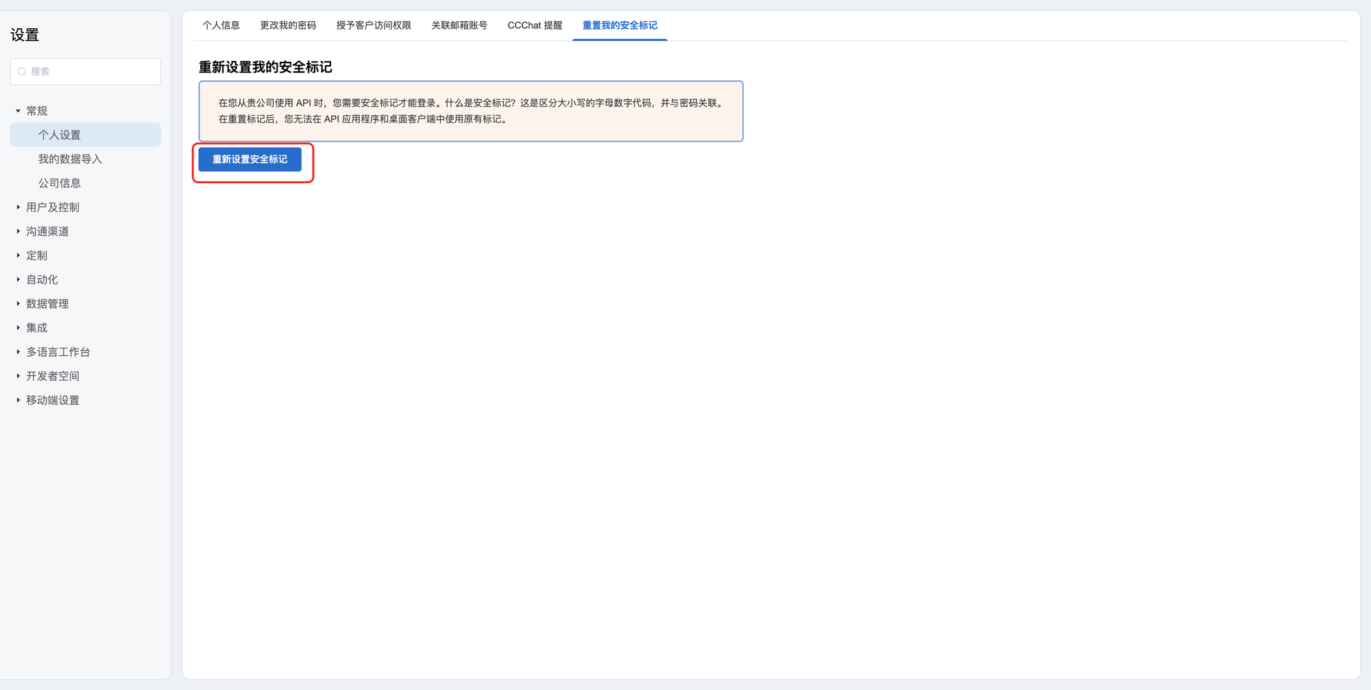Expand the 定制 tree group
The image size is (1371, 690).
(19, 255)
